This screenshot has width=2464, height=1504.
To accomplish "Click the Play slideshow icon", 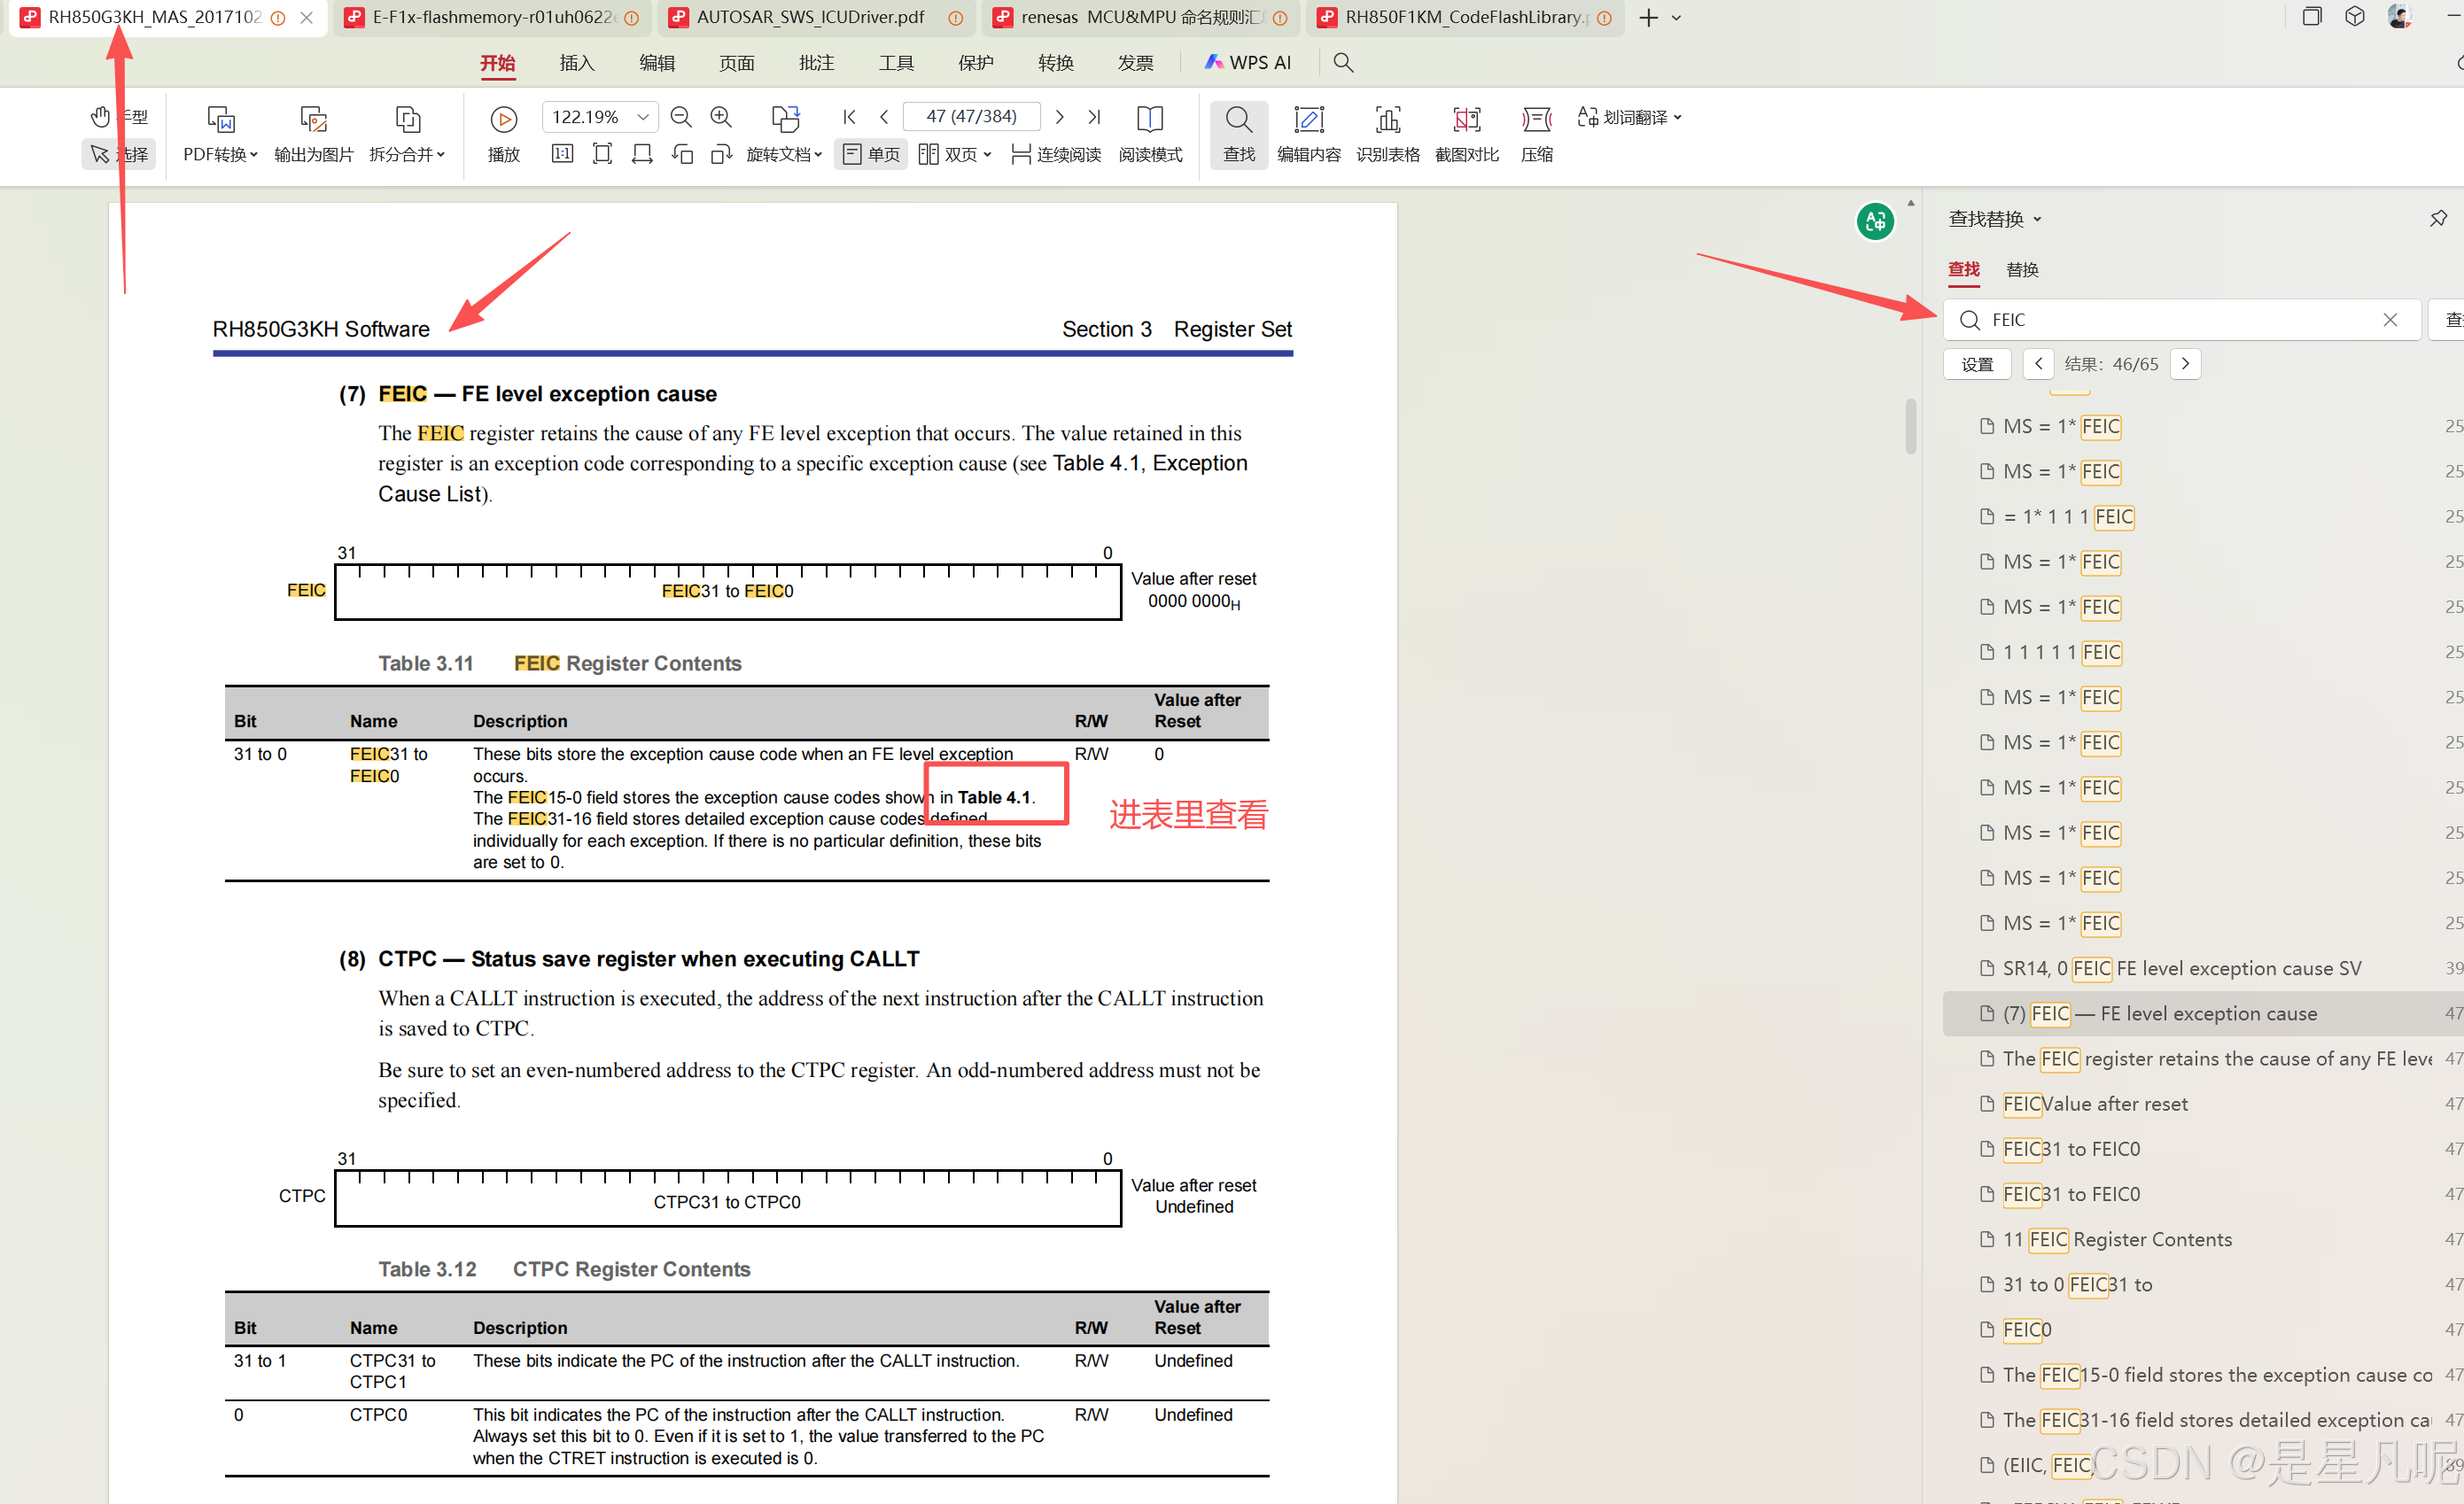I will coord(503,120).
